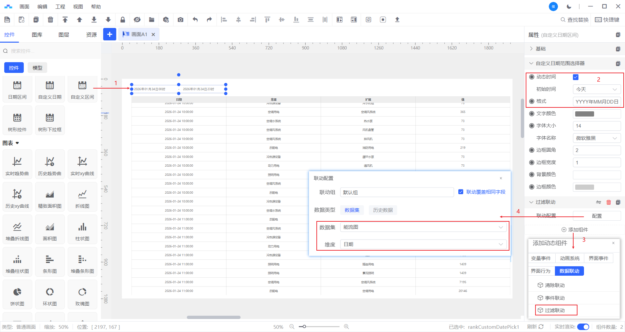
Task: Click the 配置 button for 联动配置
Action: 596,216
